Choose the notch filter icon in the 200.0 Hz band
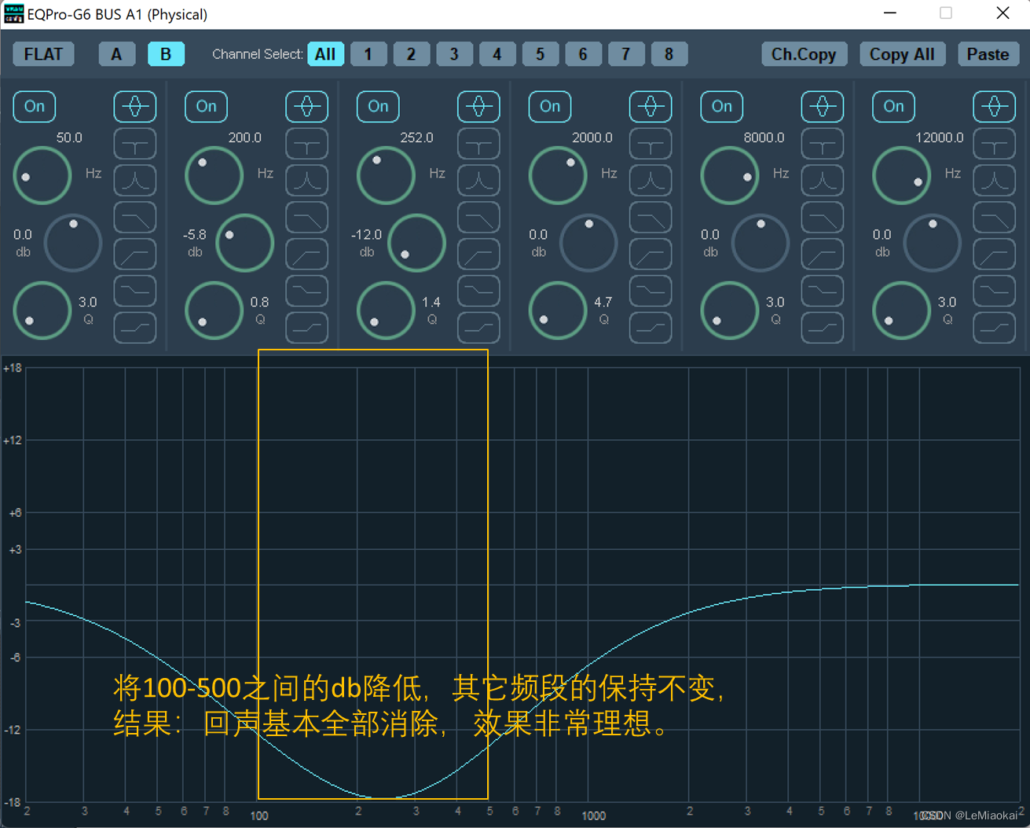This screenshot has width=1030, height=828. point(306,144)
